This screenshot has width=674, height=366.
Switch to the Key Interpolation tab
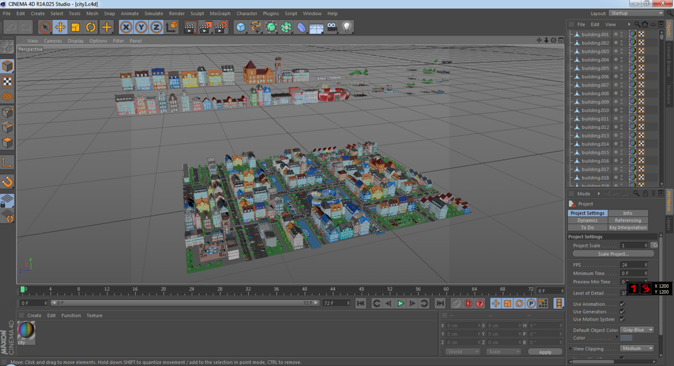628,228
